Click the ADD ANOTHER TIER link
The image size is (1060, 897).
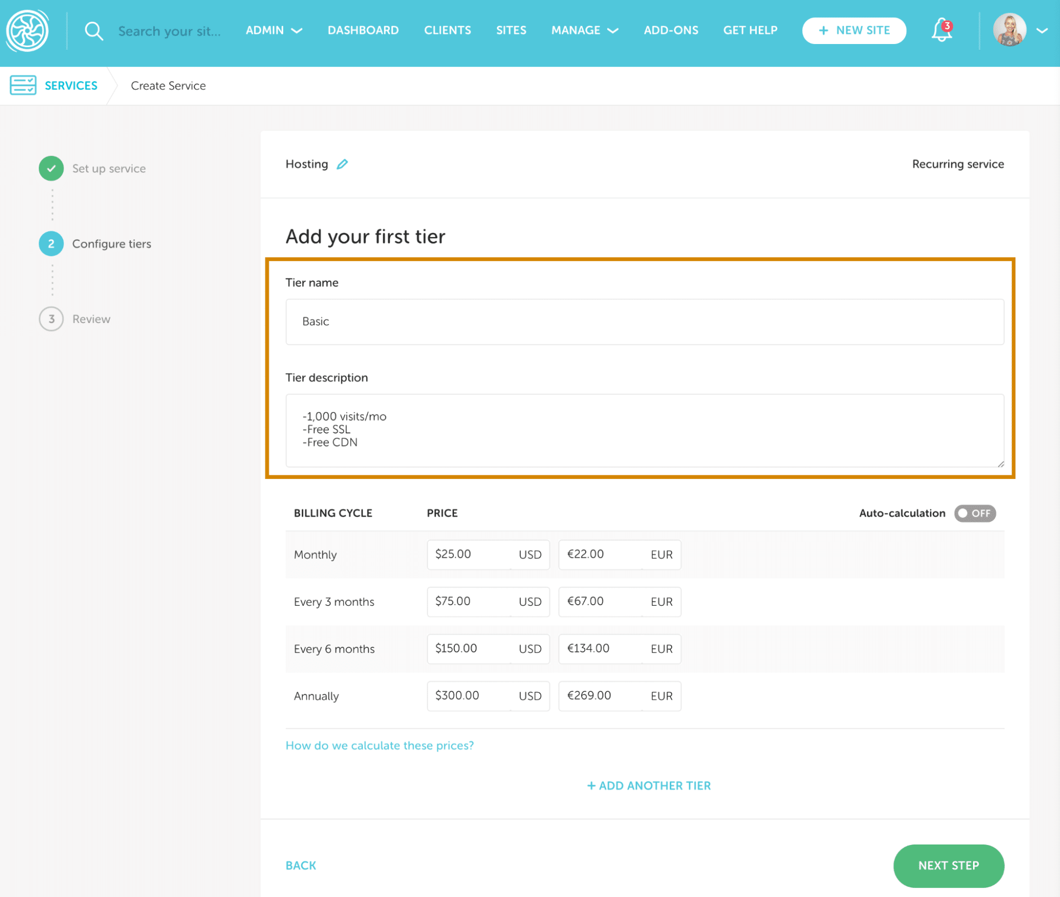pyautogui.click(x=649, y=786)
